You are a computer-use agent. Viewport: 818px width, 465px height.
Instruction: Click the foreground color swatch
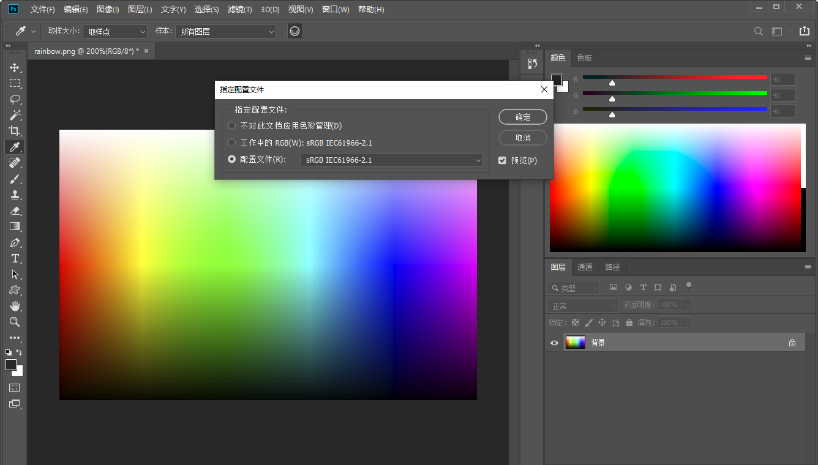10,365
